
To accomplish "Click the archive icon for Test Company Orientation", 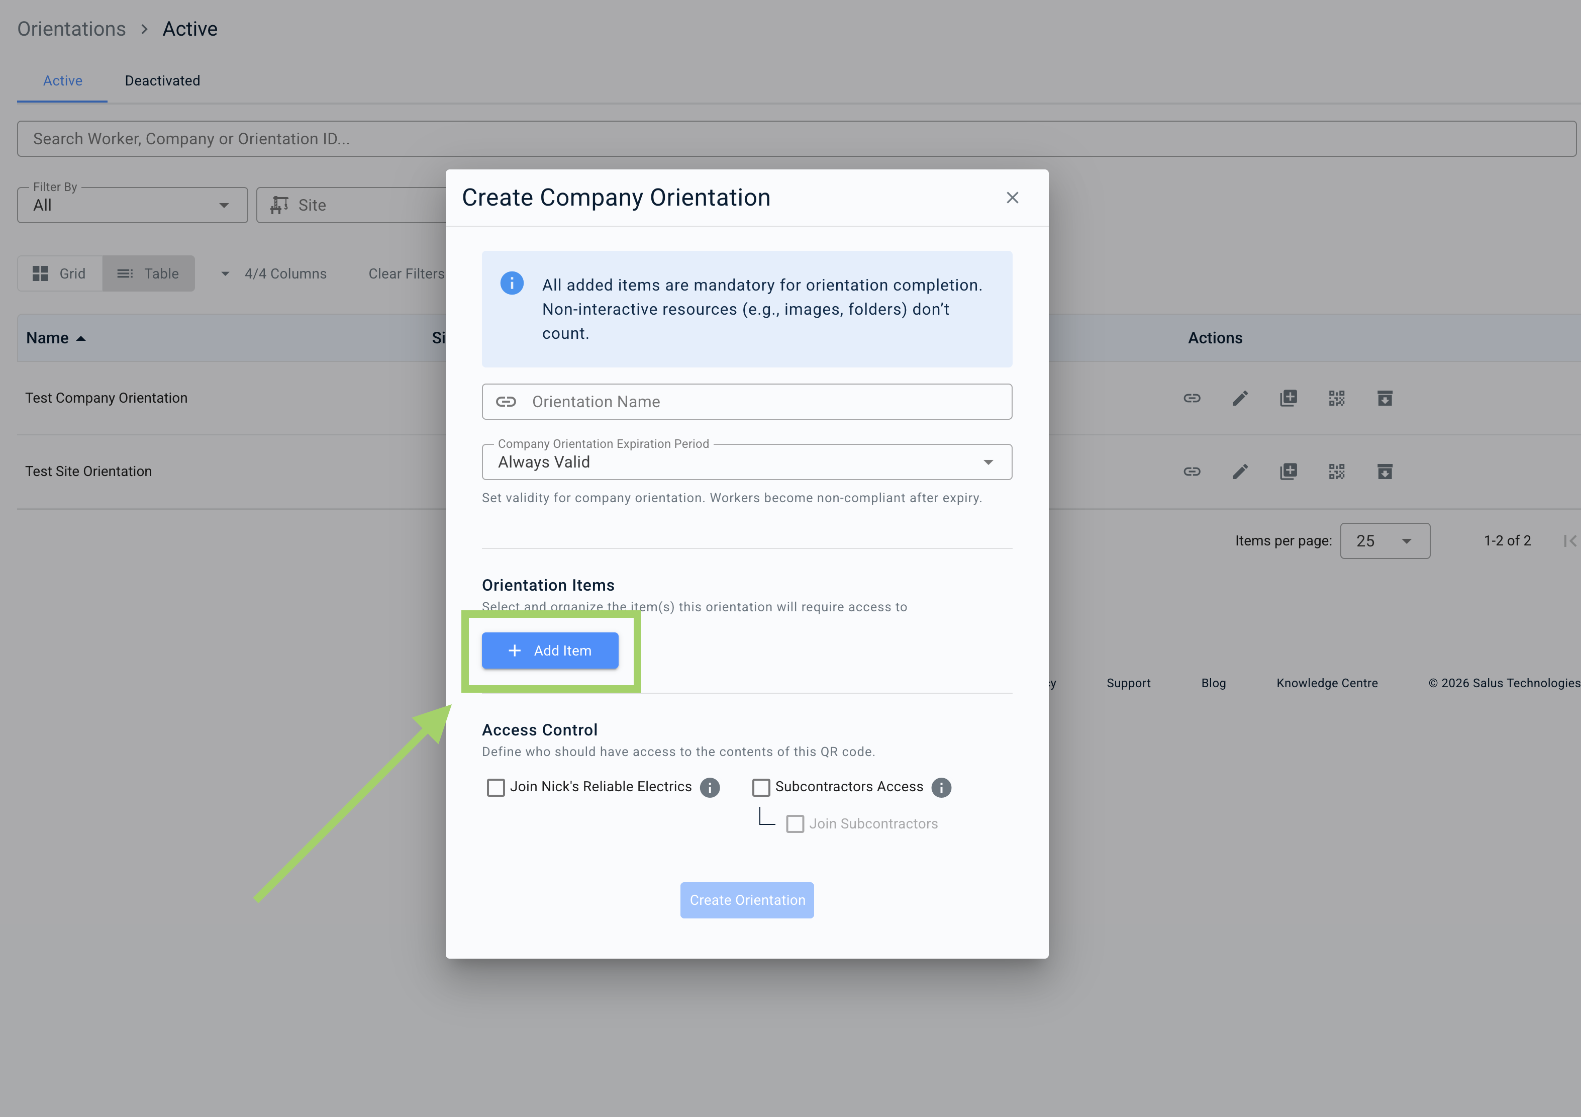I will (x=1384, y=398).
